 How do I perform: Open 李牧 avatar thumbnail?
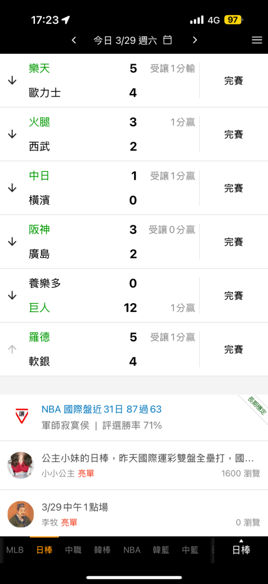(x=21, y=514)
